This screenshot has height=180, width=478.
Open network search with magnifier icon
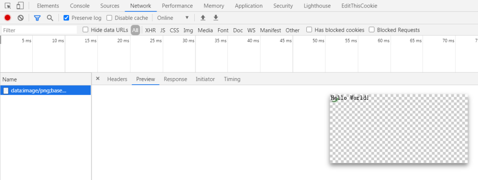[x=50, y=18]
